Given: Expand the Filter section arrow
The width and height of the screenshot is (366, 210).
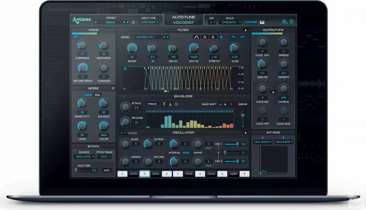Looking at the screenshot, I should click(246, 30).
